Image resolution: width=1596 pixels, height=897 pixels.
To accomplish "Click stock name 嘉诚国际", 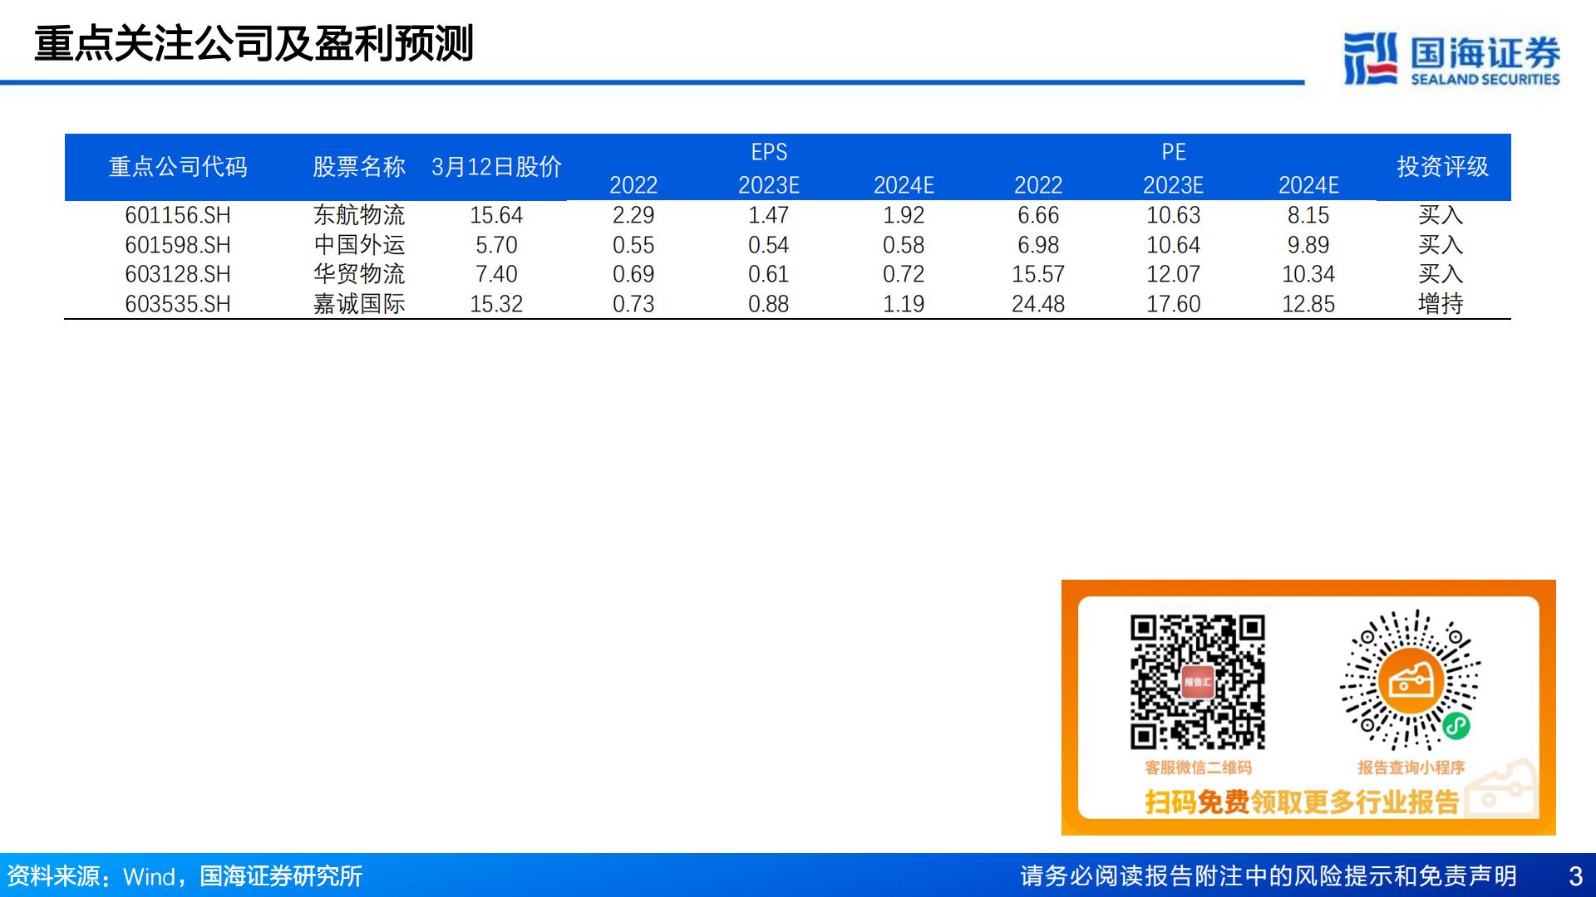I will (x=359, y=304).
